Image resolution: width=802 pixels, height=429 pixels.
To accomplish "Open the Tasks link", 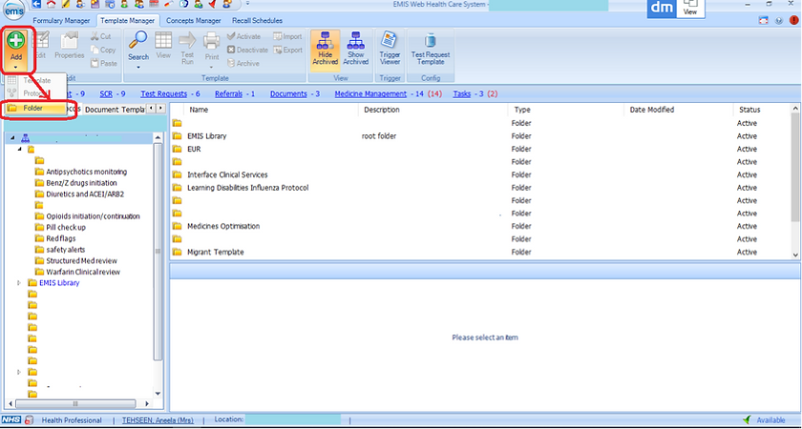I will click(x=462, y=94).
